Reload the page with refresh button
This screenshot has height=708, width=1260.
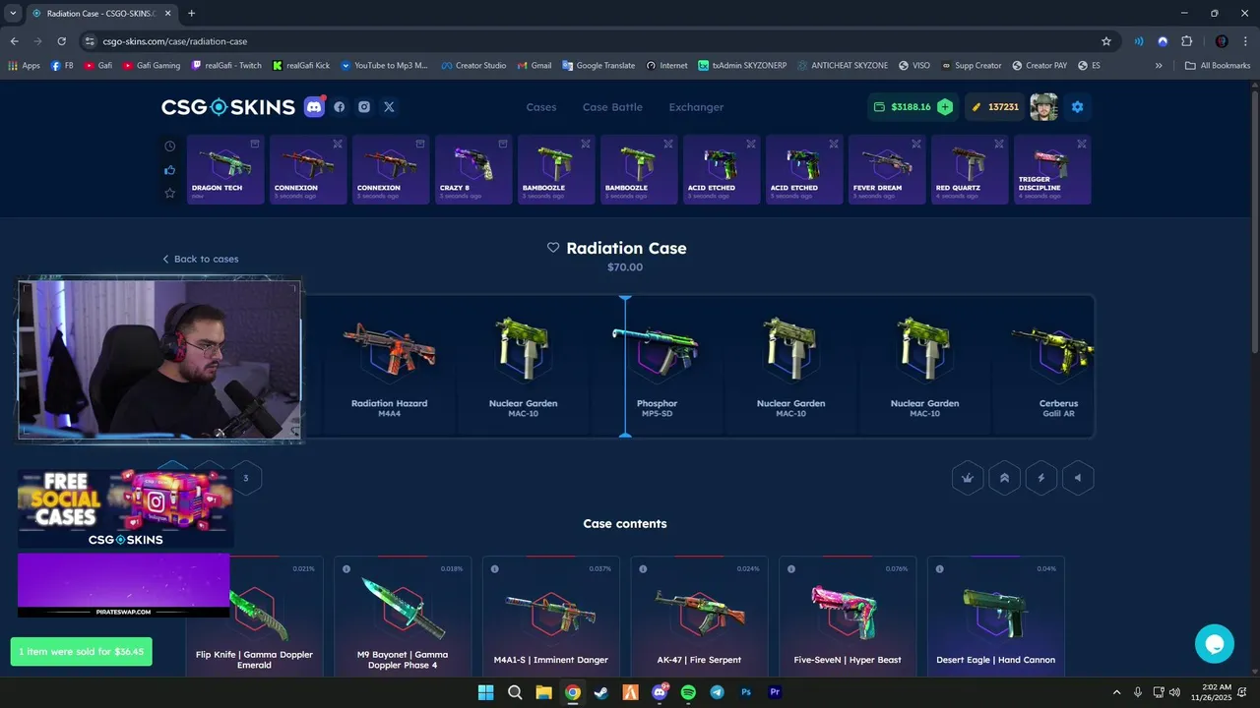coord(61,41)
